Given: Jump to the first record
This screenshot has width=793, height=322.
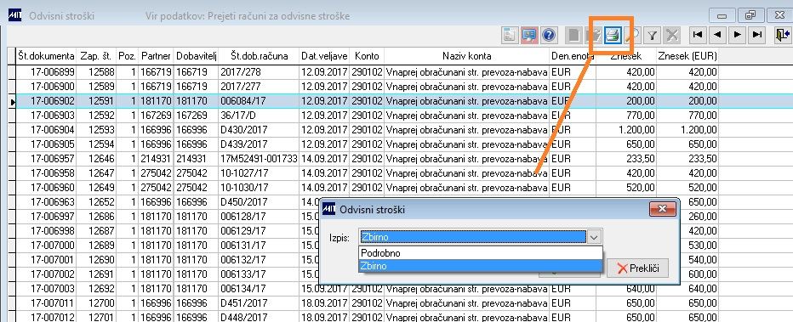Looking at the screenshot, I should point(698,35).
